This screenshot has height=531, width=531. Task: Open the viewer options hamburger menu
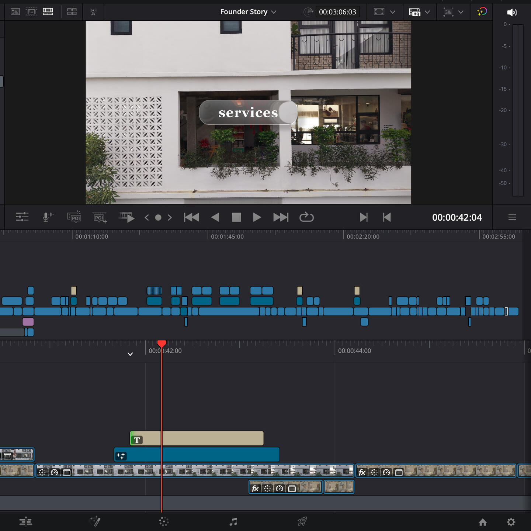point(512,217)
